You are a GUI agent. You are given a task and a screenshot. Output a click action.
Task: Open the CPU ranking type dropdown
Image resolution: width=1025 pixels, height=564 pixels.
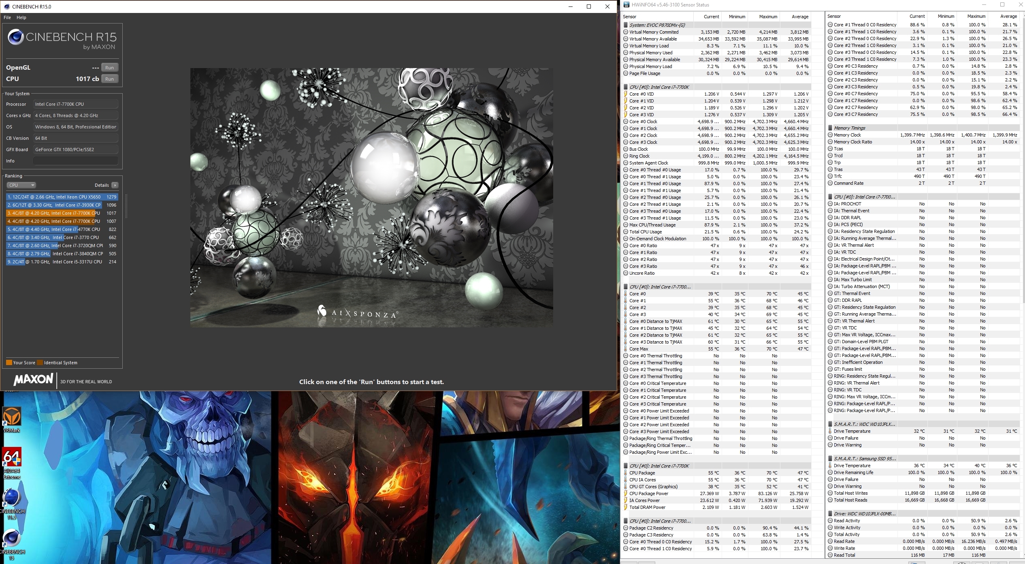21,185
